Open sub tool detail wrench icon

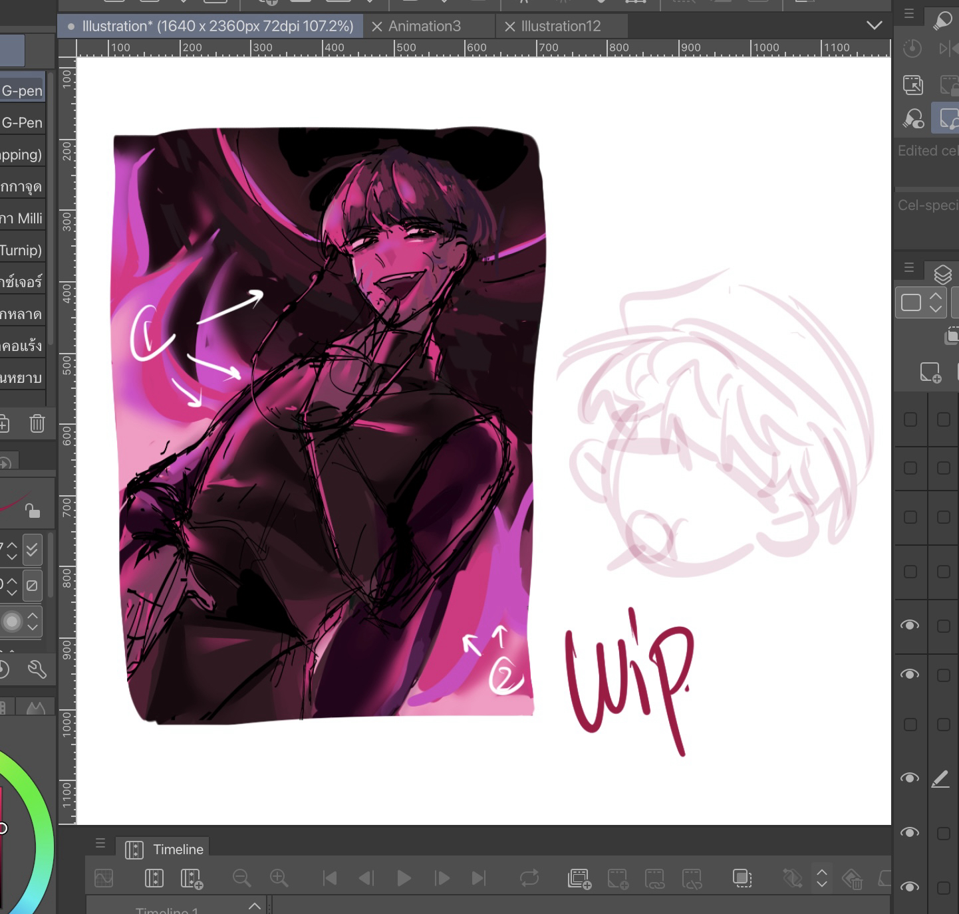coord(37,669)
